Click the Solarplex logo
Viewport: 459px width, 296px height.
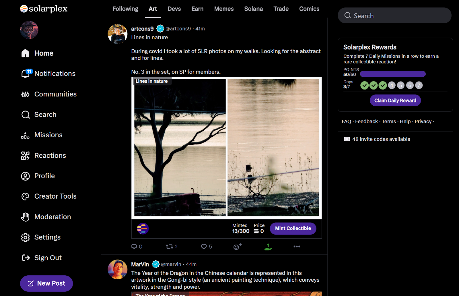44,9
